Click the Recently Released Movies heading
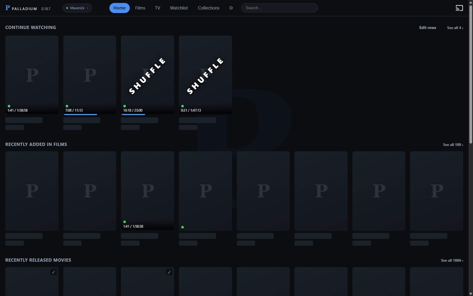 click(38, 260)
